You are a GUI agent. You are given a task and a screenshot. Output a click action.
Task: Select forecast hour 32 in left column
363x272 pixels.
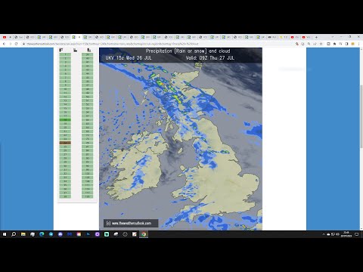[65, 174]
